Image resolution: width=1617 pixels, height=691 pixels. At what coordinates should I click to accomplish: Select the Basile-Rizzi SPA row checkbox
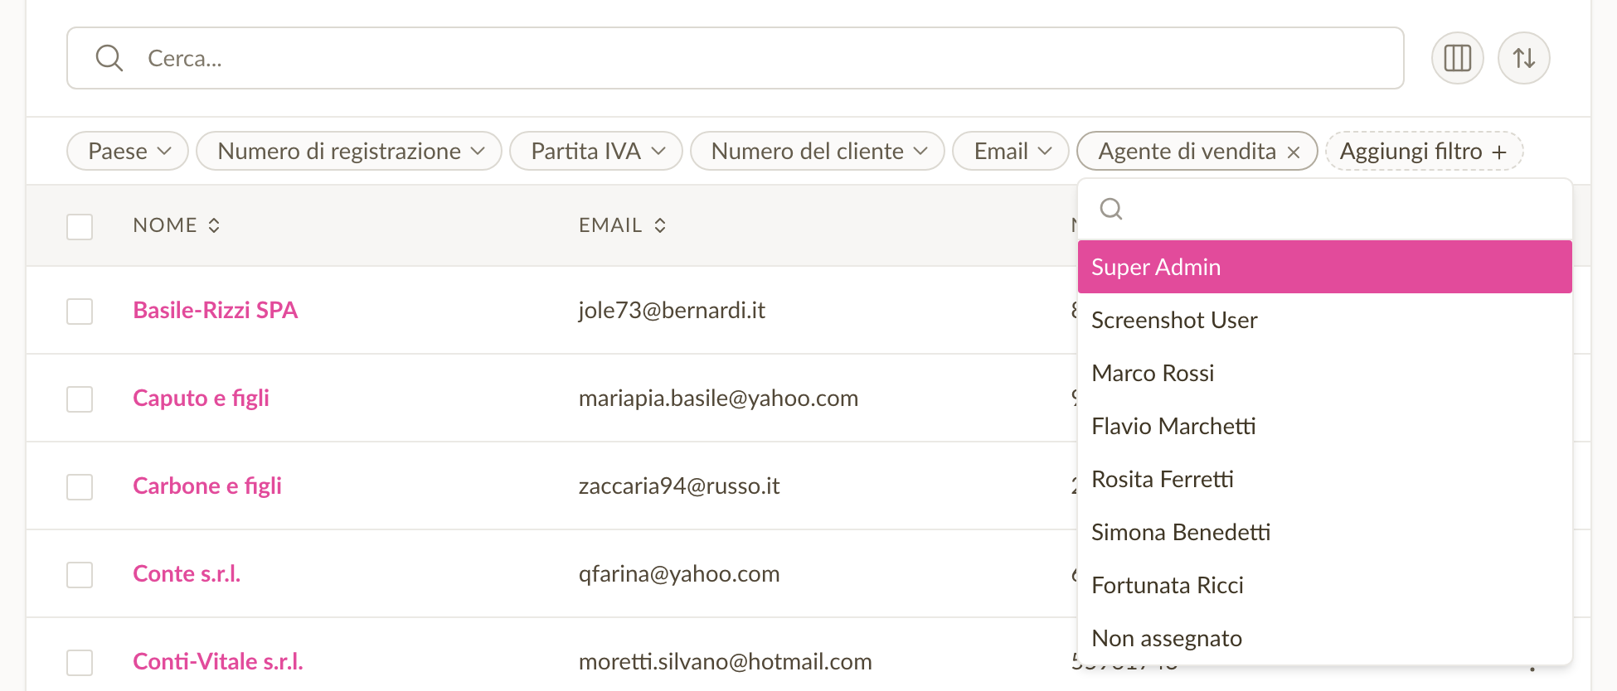tap(80, 312)
